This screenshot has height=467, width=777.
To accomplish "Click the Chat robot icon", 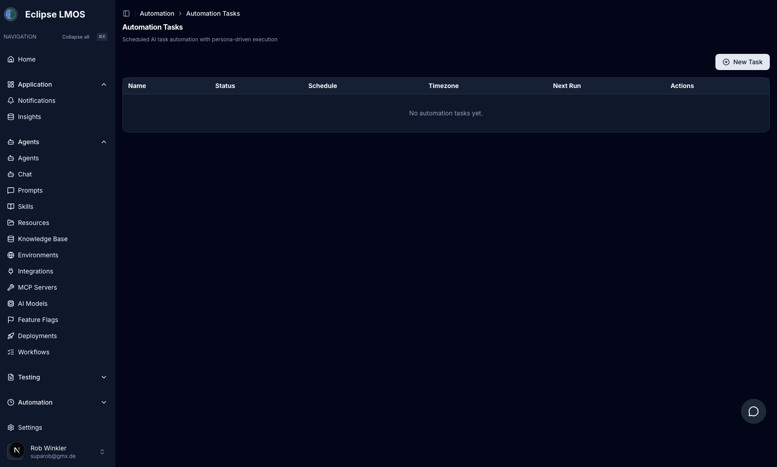I will click(11, 174).
